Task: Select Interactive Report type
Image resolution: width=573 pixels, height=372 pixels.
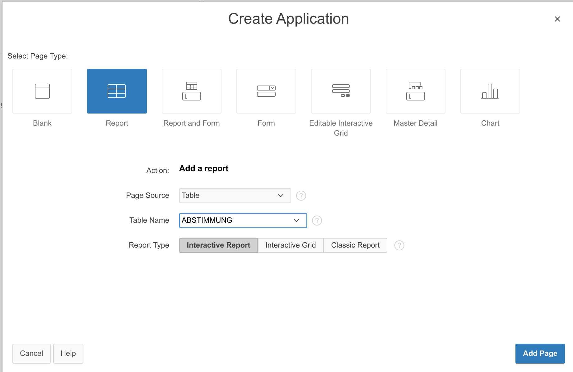Action: pyautogui.click(x=218, y=245)
